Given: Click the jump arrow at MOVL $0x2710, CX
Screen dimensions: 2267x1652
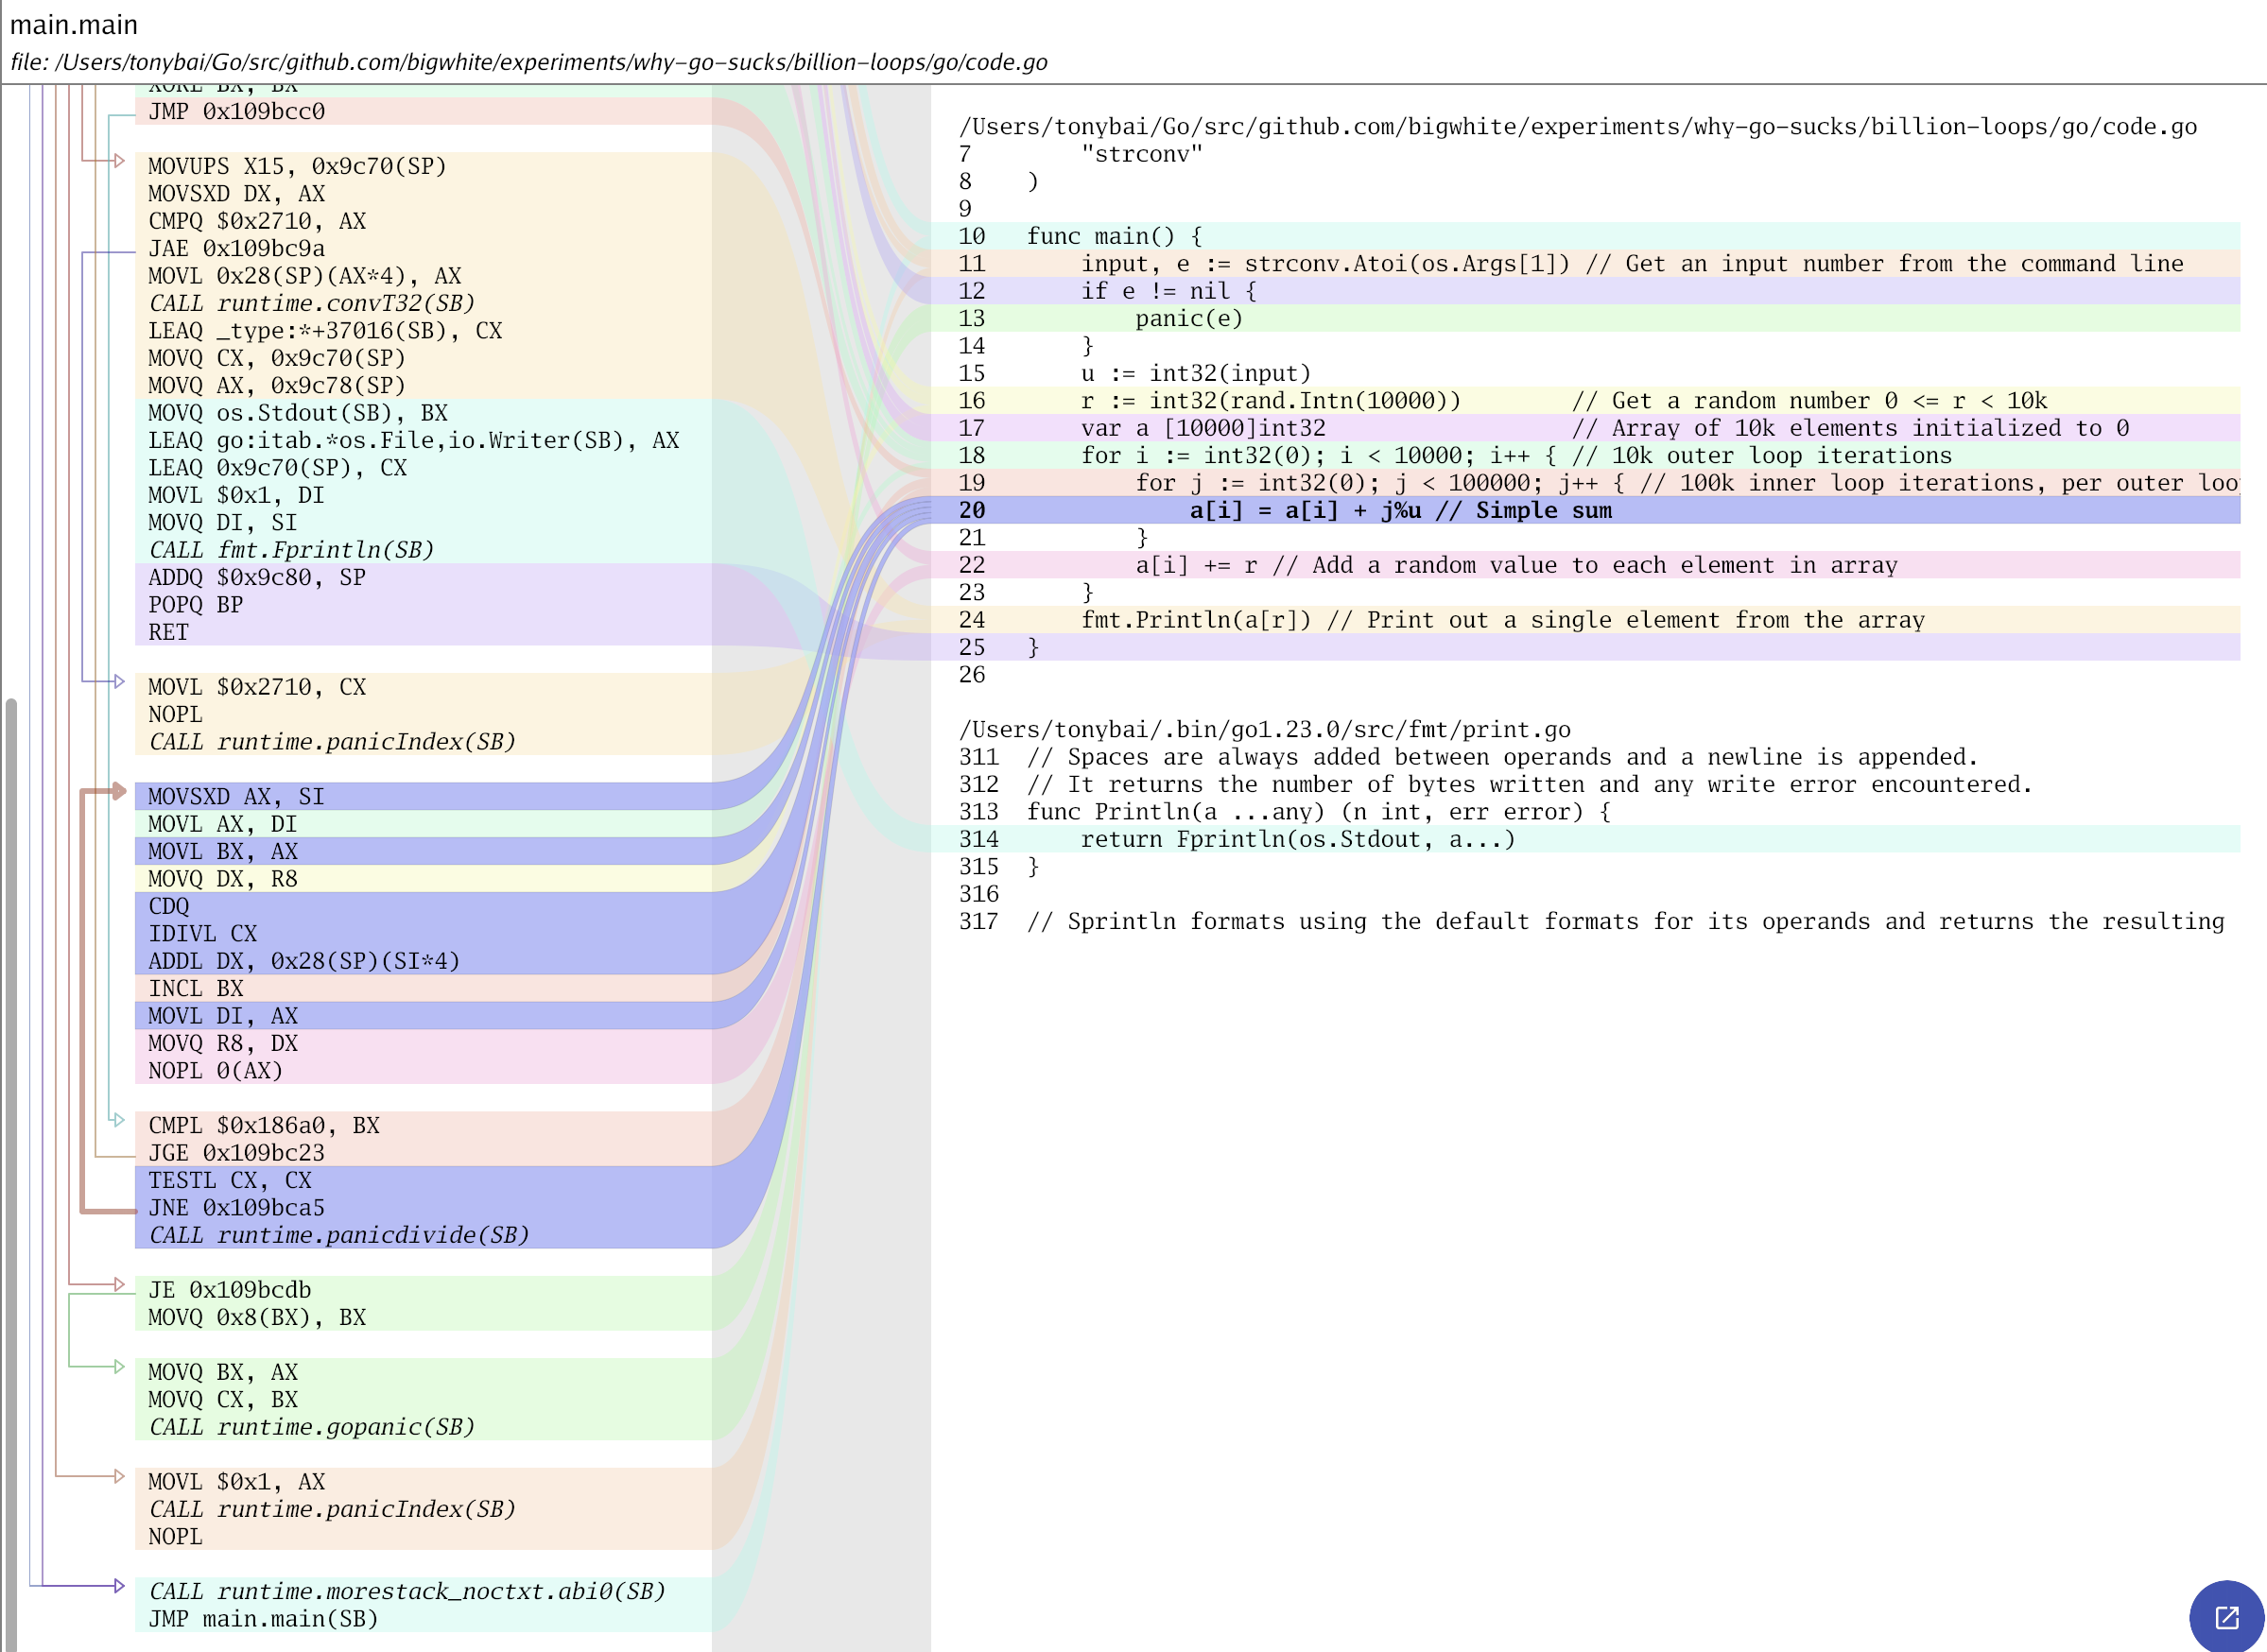Looking at the screenshot, I should (118, 682).
